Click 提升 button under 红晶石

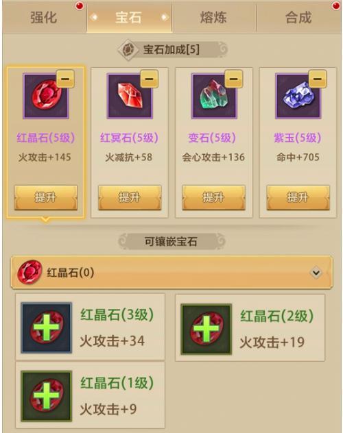[x=46, y=198]
